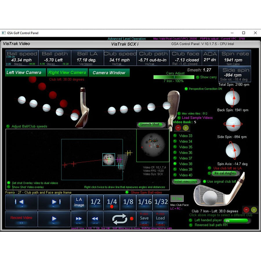Enable Show Spin Ball video

click(x=127, y=193)
